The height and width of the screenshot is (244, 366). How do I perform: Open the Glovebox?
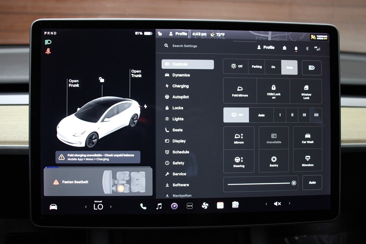[x=307, y=161]
